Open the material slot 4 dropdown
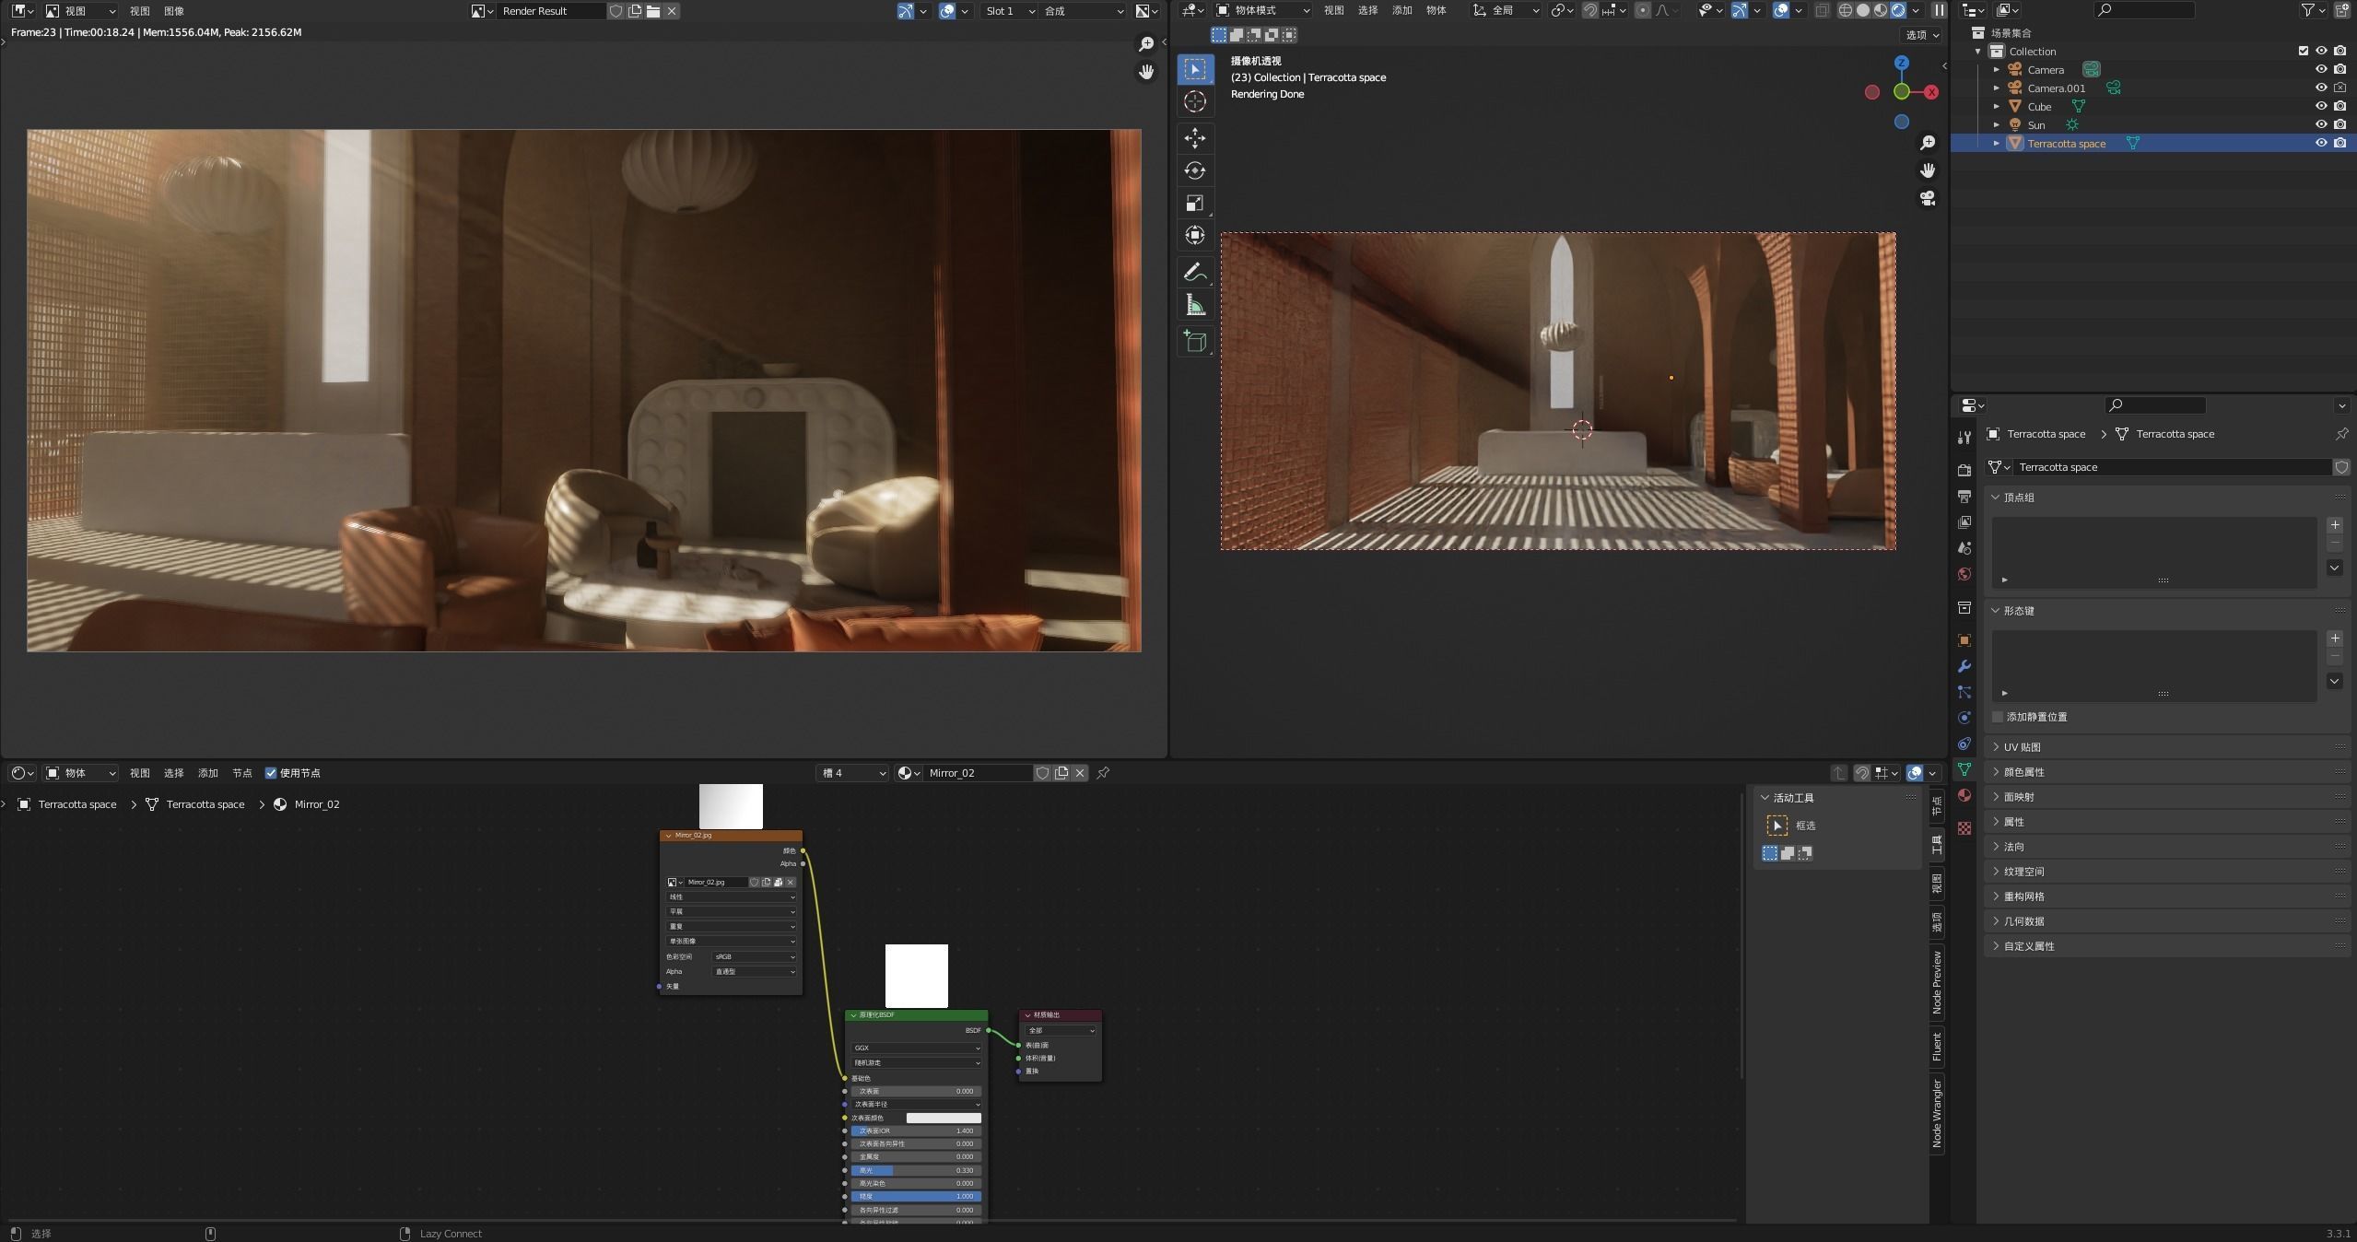 (x=853, y=773)
